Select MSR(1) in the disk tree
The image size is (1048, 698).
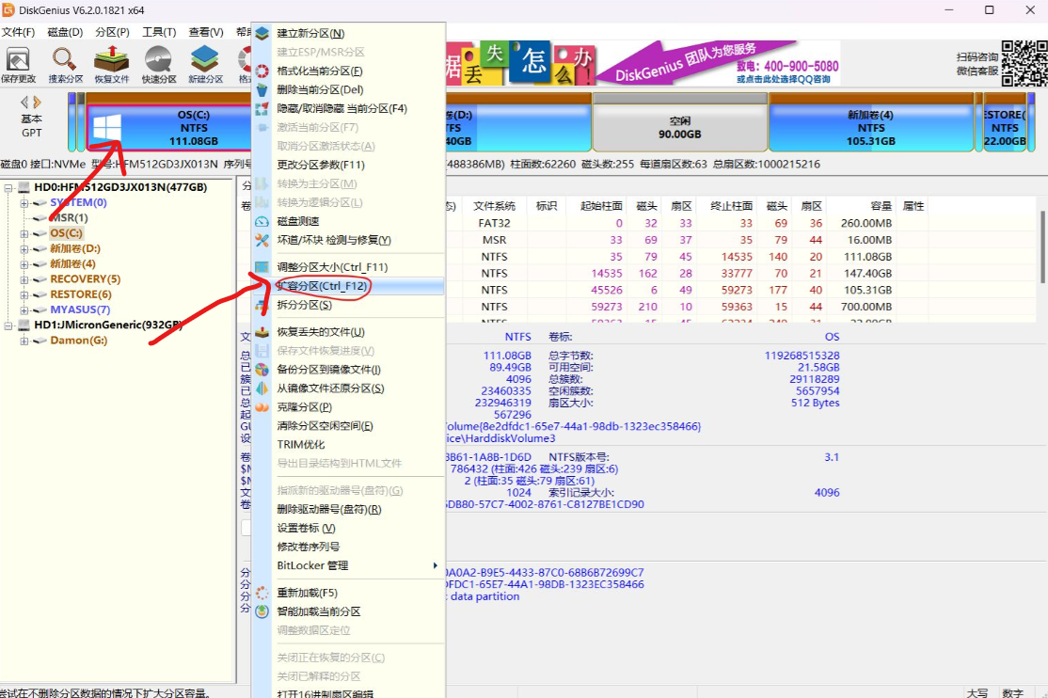click(x=69, y=218)
